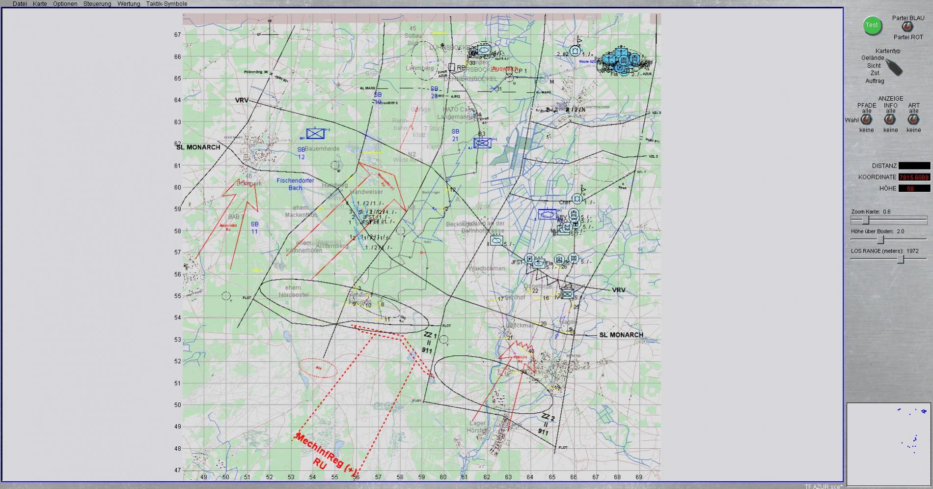
Task: Click the Kartentyp selector knob
Action: (894, 67)
